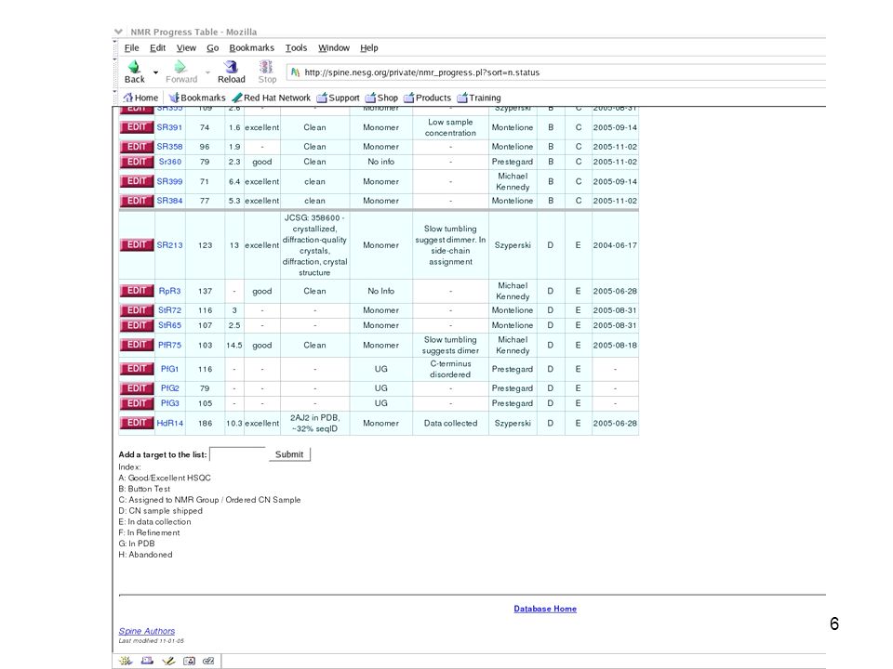Open the Database Home link
Screen dimensions: 893x669
pyautogui.click(x=545, y=609)
